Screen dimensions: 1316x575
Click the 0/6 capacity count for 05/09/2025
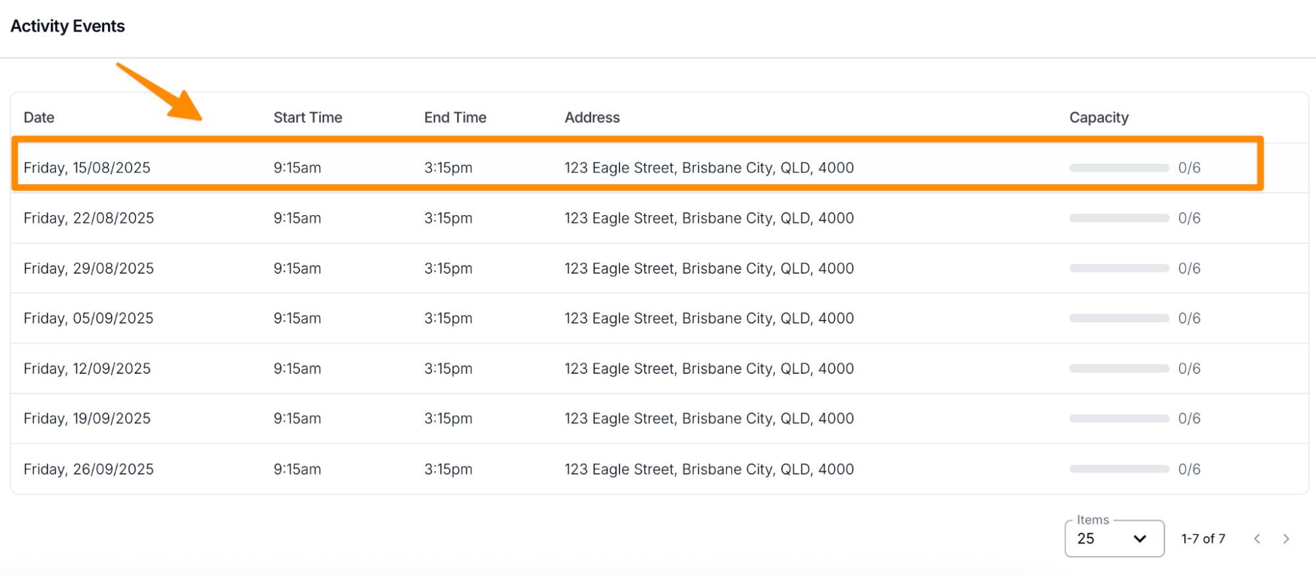pos(1189,318)
